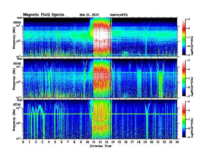Viewport: 211px width, 163px height.
Task: Click the -8 tick on dD/dt color scale
Action: (188, 87)
